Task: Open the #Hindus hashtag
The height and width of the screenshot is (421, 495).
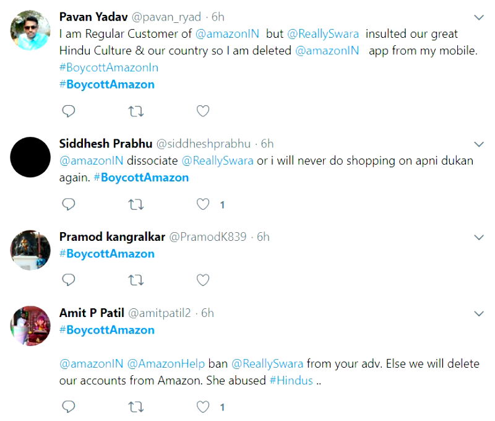Action: click(291, 380)
